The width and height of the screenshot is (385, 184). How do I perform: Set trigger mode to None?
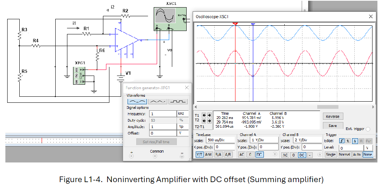point(368,155)
